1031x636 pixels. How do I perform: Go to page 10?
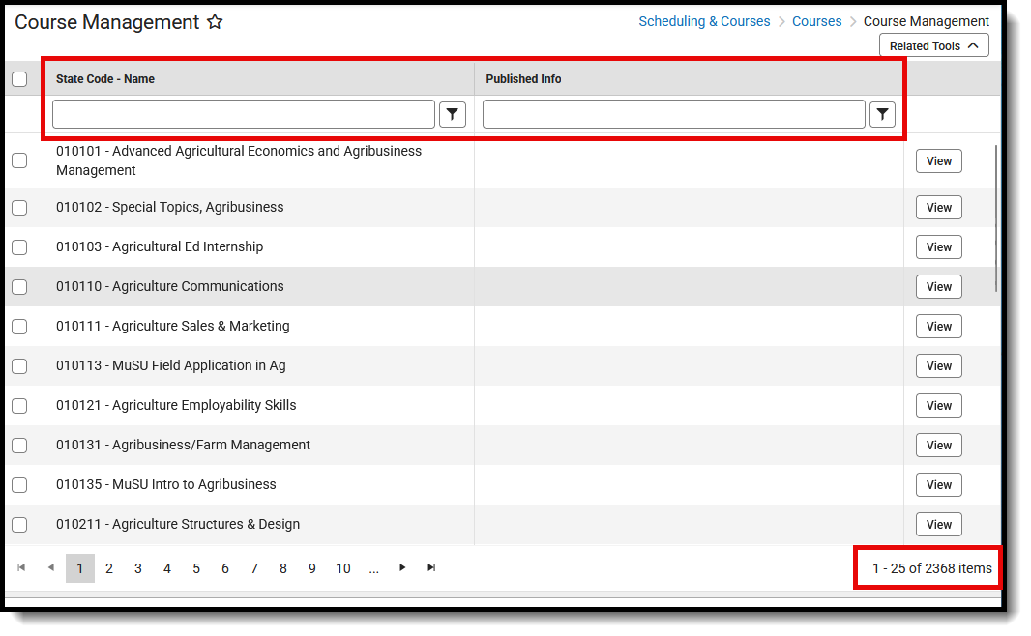tap(343, 568)
